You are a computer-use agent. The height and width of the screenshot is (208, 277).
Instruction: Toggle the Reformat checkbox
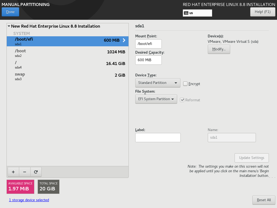point(182,100)
